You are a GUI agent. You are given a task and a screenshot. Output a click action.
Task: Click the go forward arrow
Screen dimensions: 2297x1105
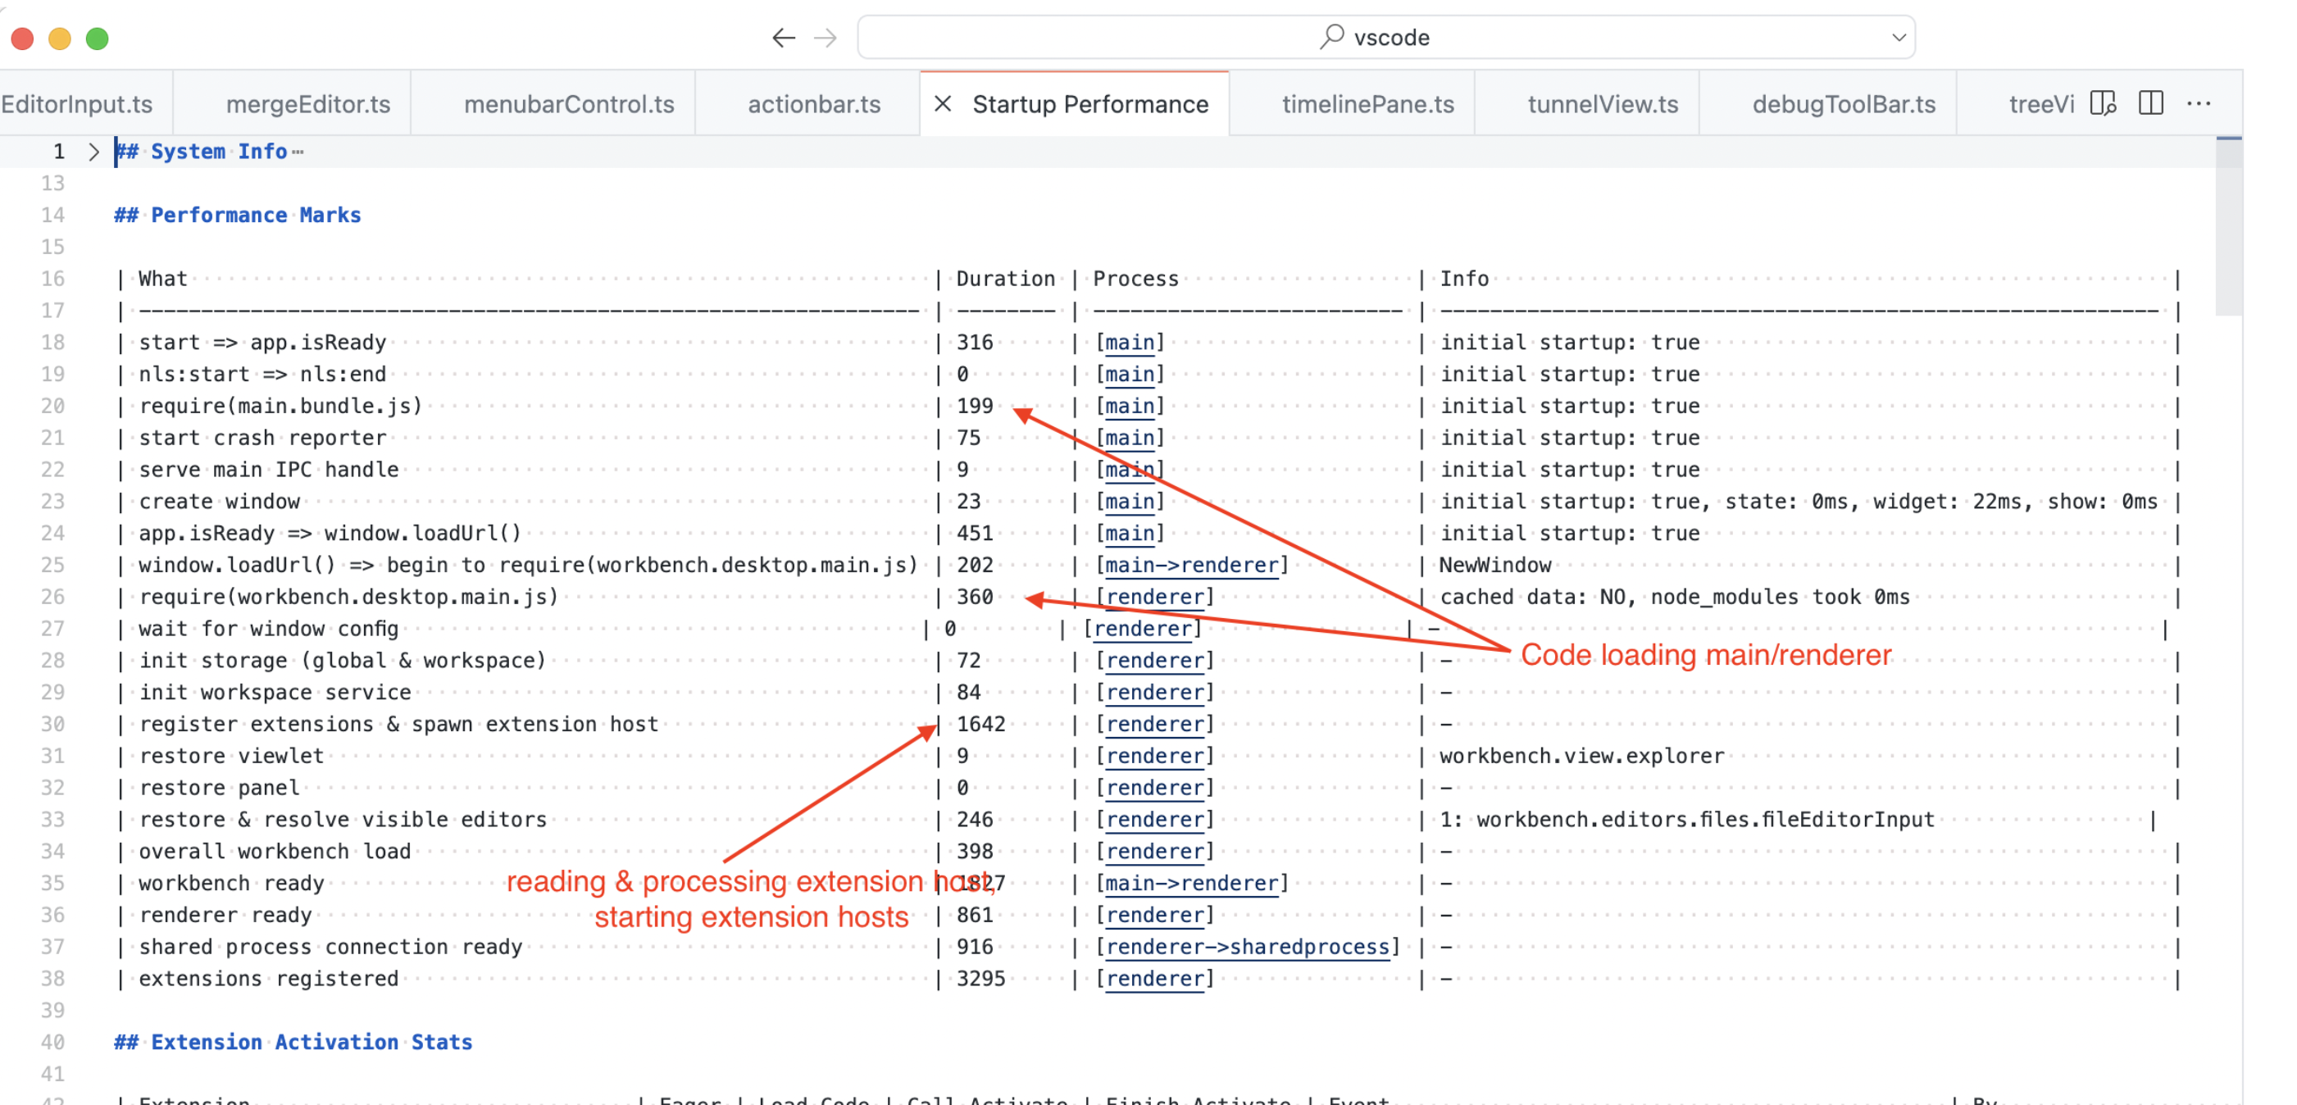pyautogui.click(x=826, y=38)
